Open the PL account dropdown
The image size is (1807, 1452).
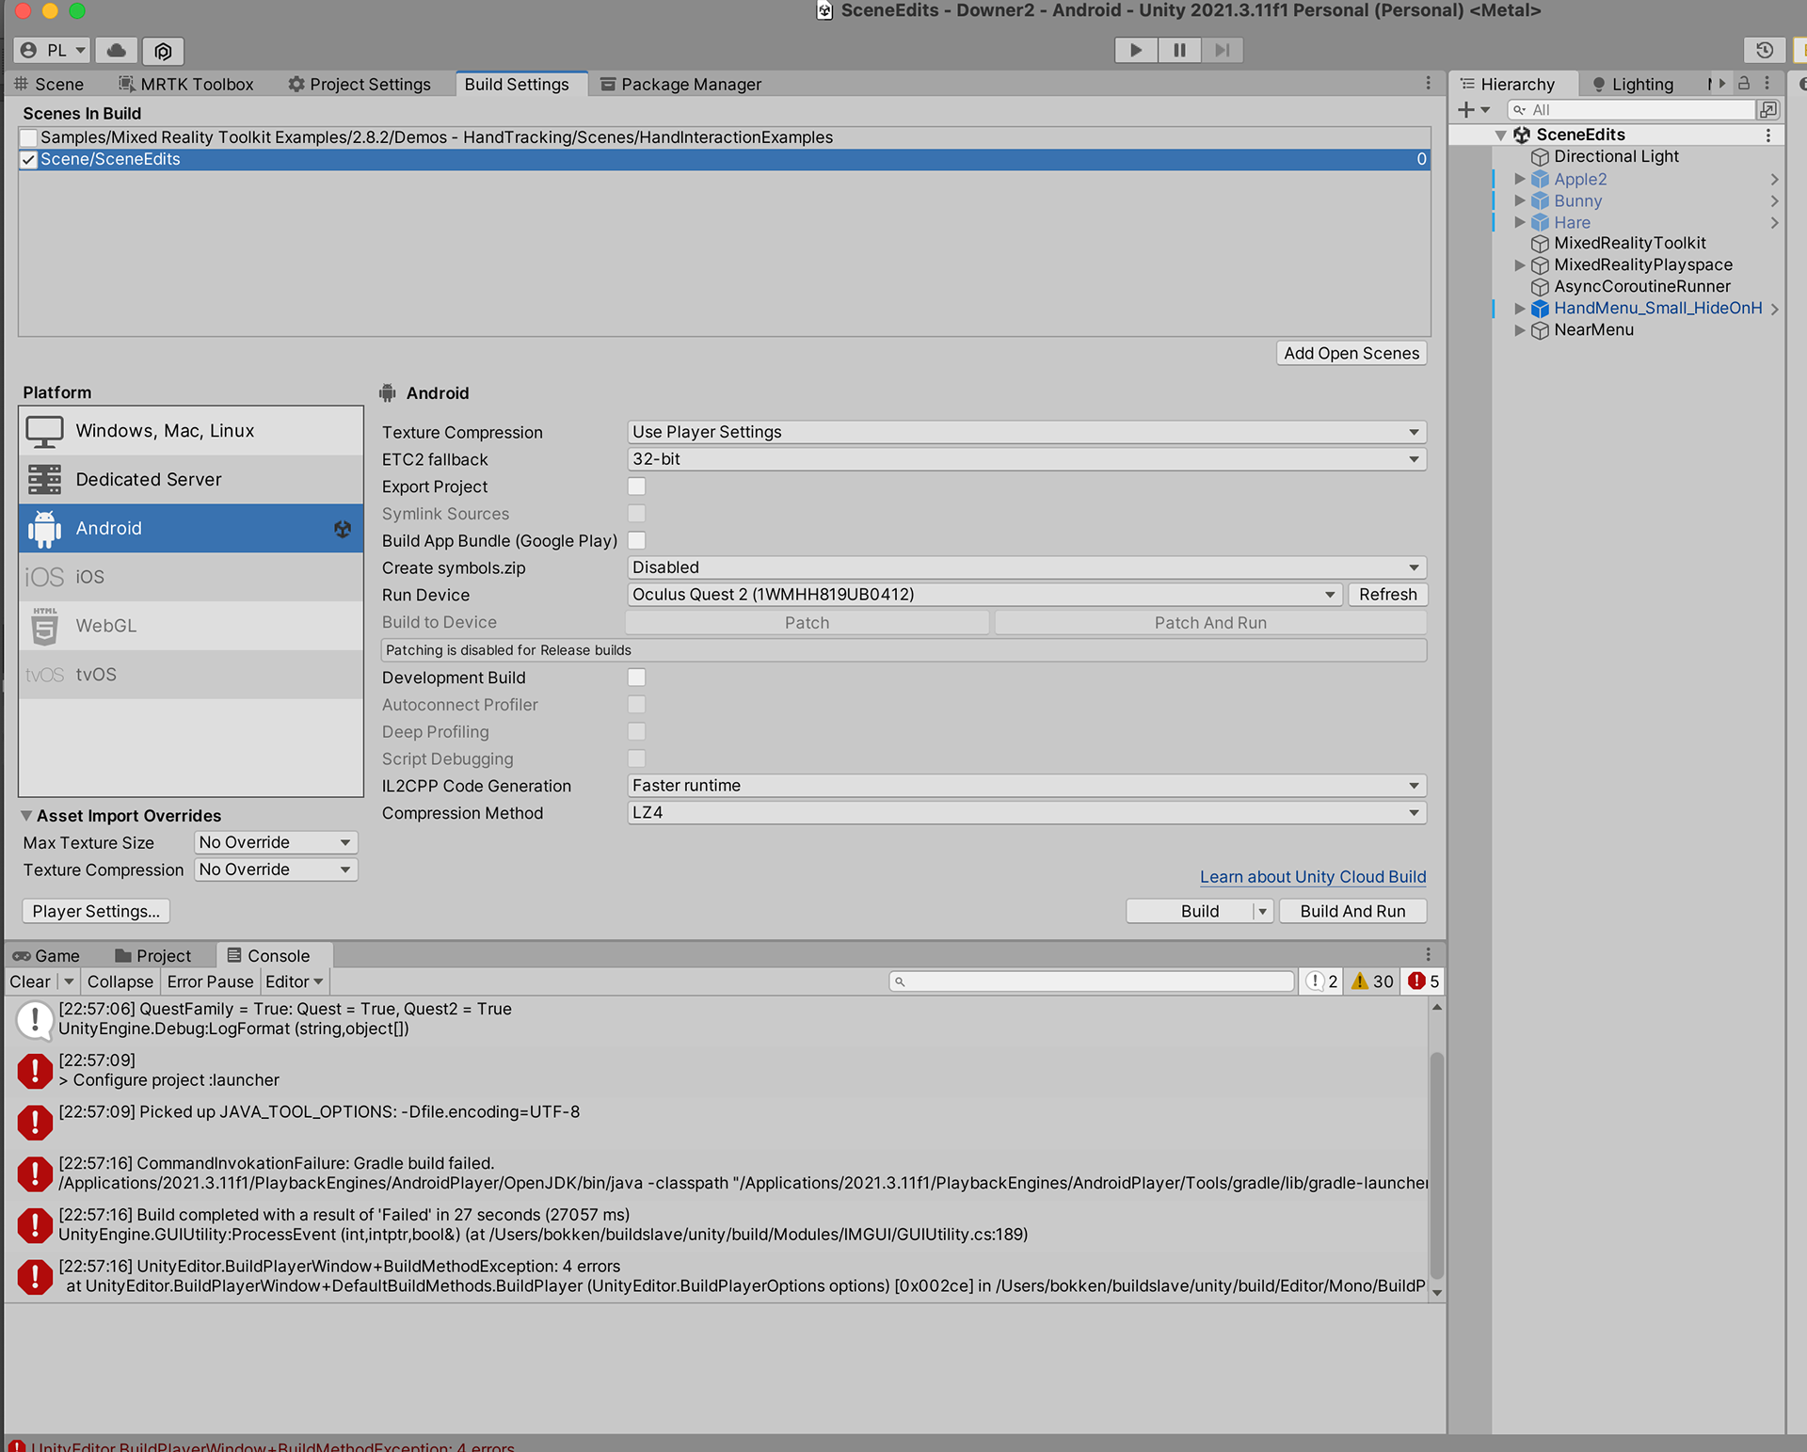pyautogui.click(x=53, y=50)
